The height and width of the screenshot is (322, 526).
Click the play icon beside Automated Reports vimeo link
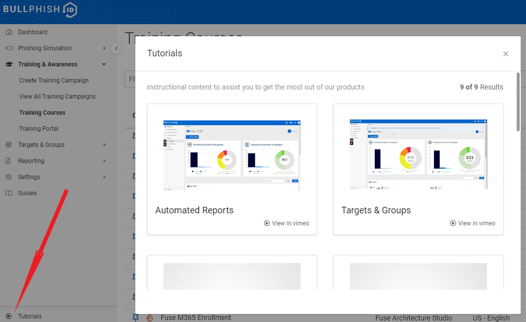[x=267, y=223]
